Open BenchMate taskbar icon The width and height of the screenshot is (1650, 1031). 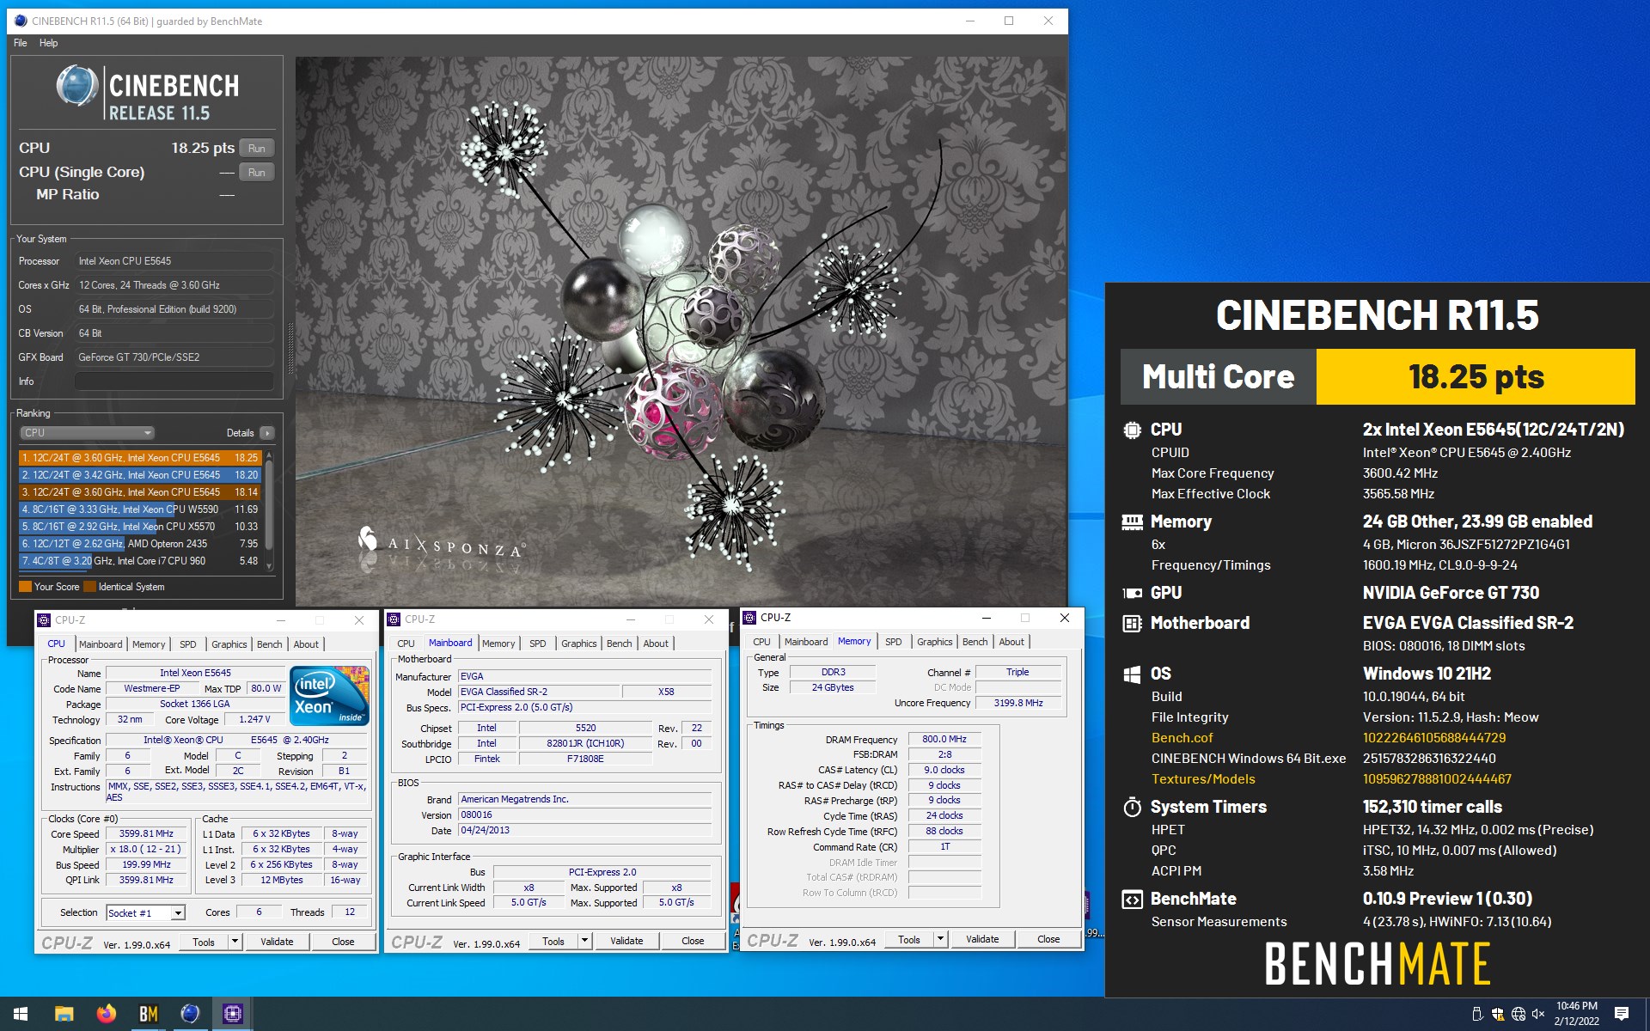[x=148, y=1014]
